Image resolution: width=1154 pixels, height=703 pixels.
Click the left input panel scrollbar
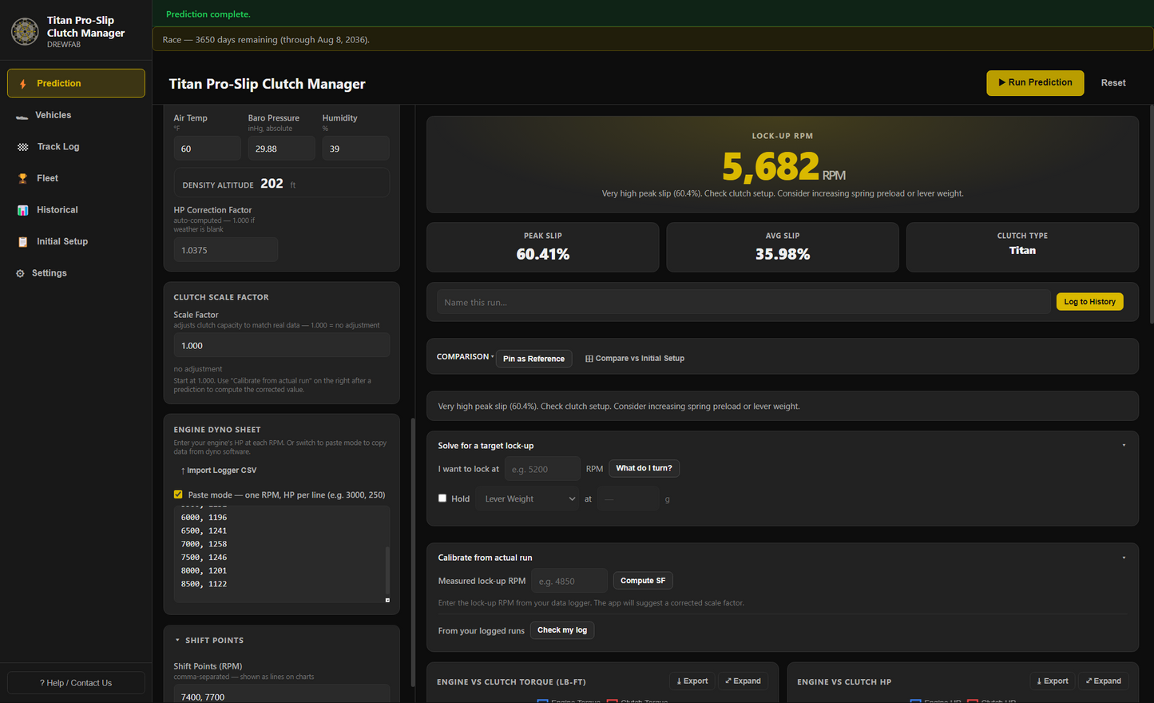tap(412, 551)
